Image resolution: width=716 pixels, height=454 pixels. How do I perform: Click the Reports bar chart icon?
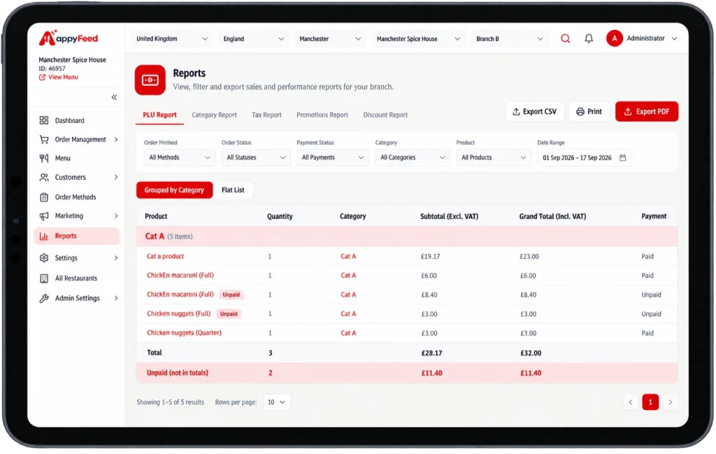coord(44,236)
